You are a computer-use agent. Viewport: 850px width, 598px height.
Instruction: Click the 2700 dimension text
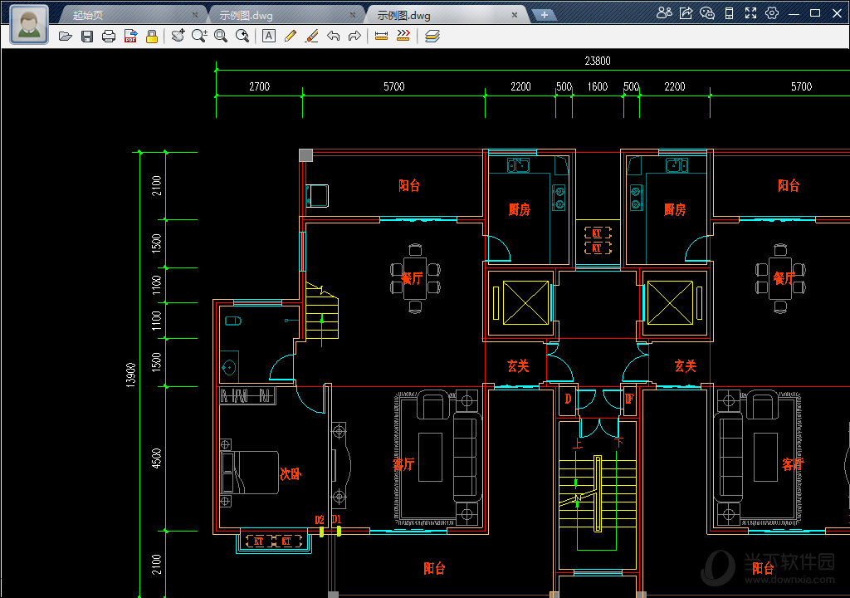click(x=259, y=86)
